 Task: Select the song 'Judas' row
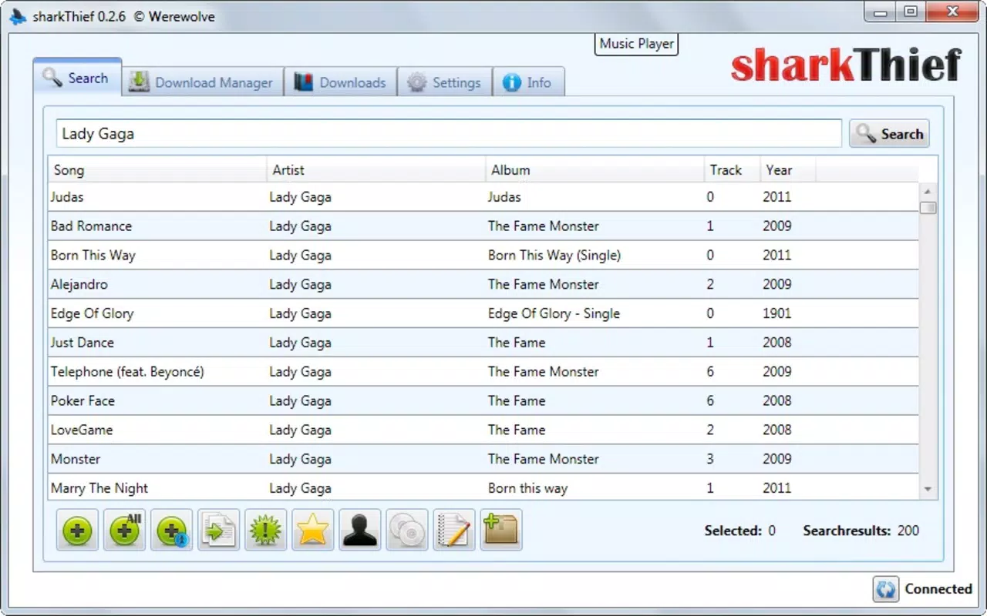pos(483,197)
